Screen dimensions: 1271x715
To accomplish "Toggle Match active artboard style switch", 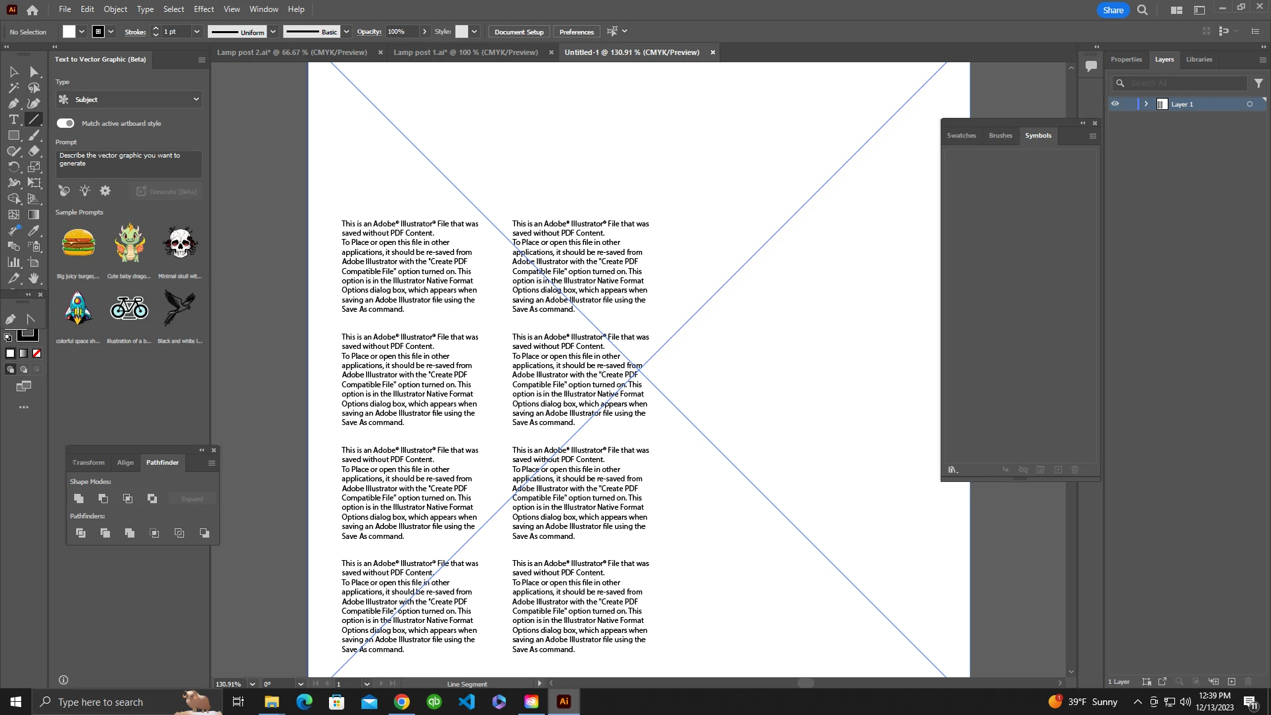I will point(66,123).
